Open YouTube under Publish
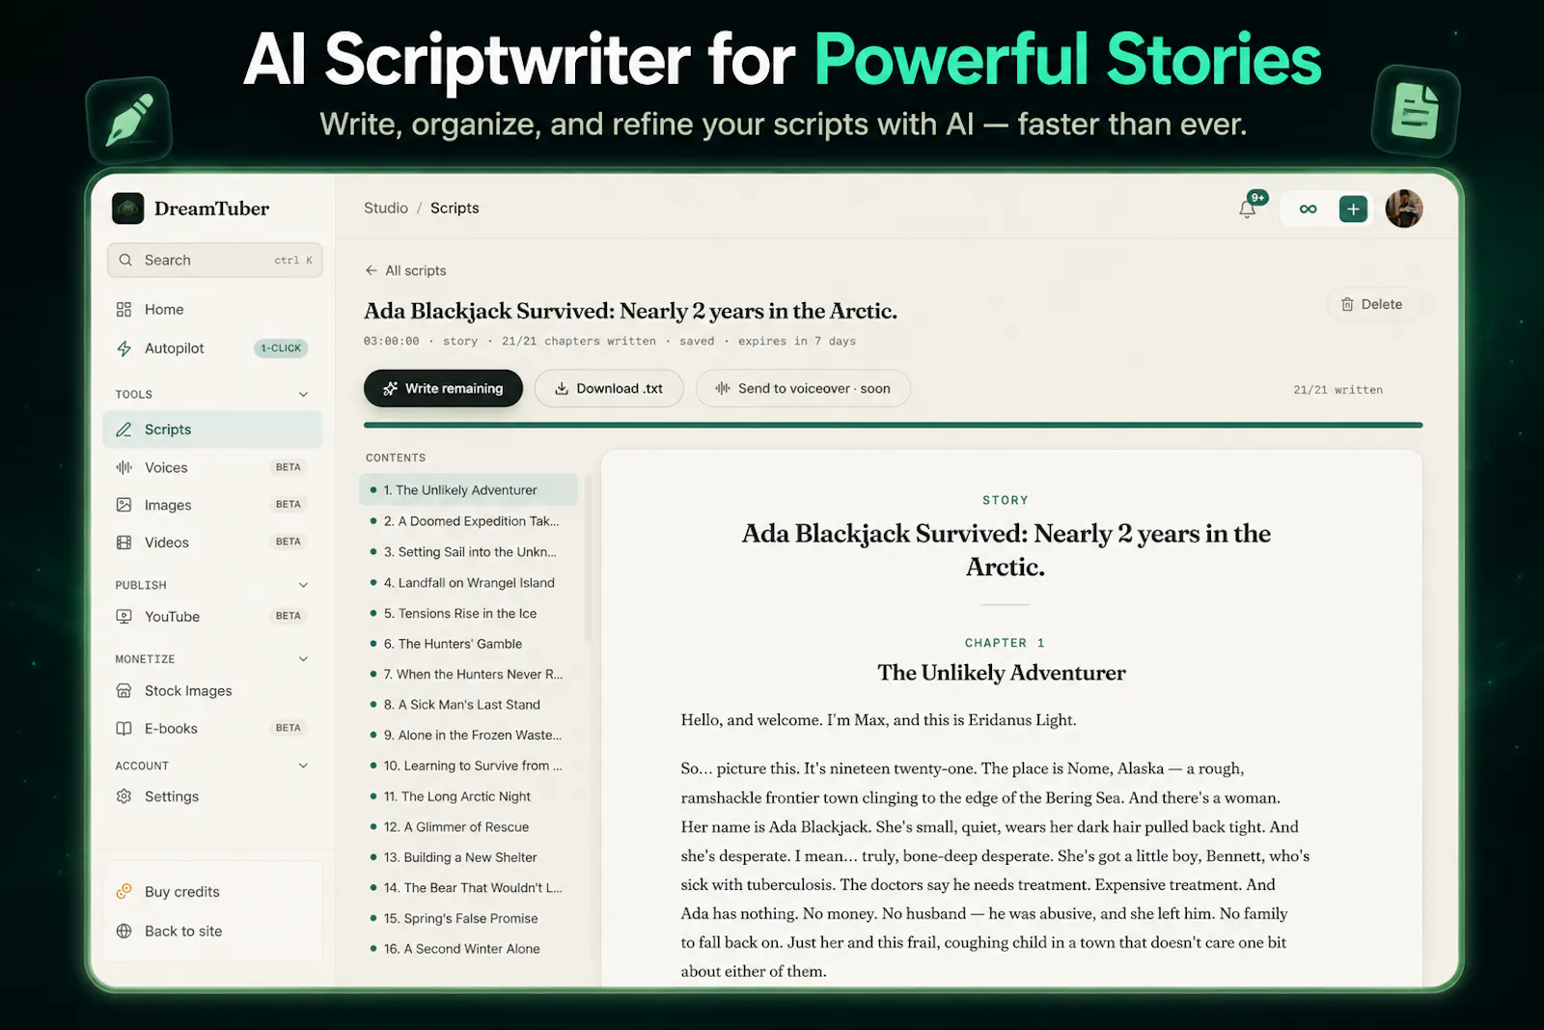 pos(212,616)
